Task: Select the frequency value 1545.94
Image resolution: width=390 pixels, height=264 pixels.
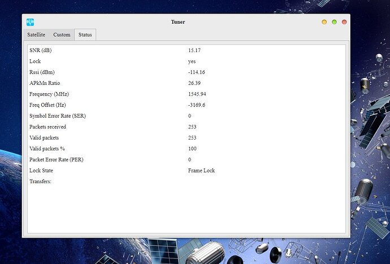Action: coord(197,94)
